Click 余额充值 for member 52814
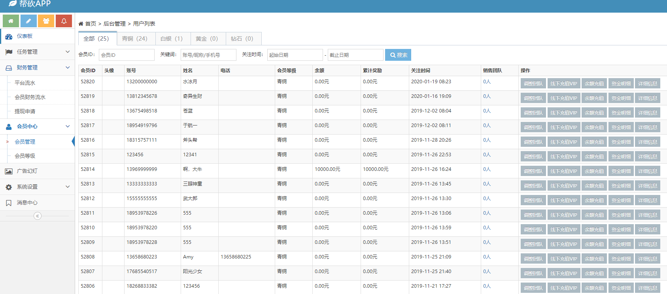 point(594,171)
